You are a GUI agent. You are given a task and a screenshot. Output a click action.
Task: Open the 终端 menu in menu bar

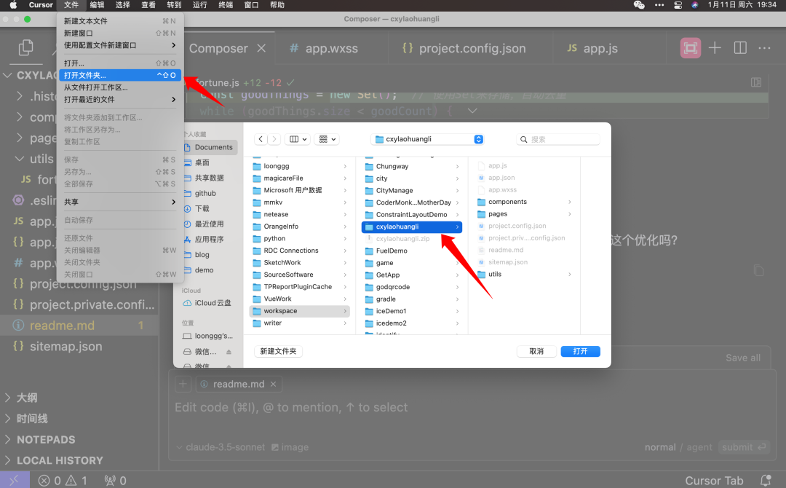click(226, 5)
